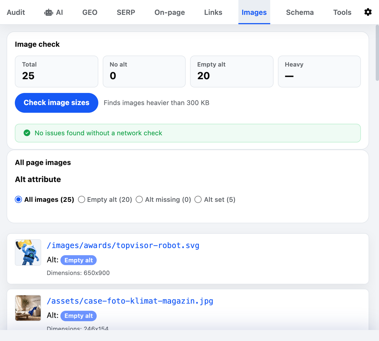Viewport: 379px width, 341px height.
Task: Open the settings gear icon
Action: 368,12
